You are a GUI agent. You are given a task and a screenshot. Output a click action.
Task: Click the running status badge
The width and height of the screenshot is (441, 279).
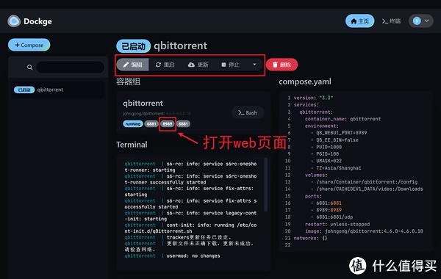click(133, 124)
